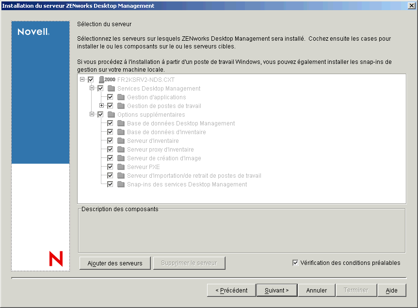The height and width of the screenshot is (308, 418).
Task: Uncheck Vérification des conditions préalables
Action: (295, 262)
